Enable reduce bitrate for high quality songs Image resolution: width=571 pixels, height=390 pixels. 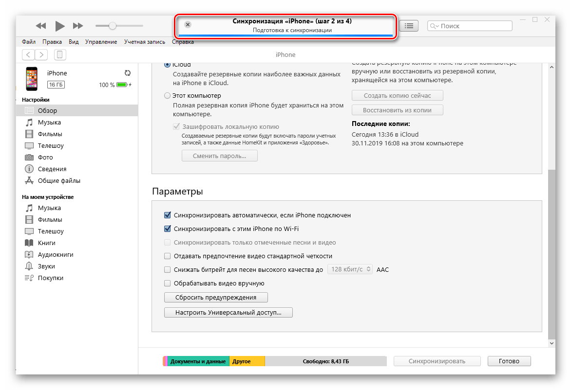168,270
